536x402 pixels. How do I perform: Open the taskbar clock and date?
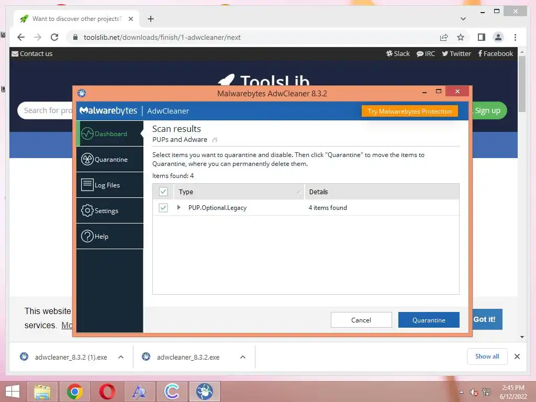point(513,392)
